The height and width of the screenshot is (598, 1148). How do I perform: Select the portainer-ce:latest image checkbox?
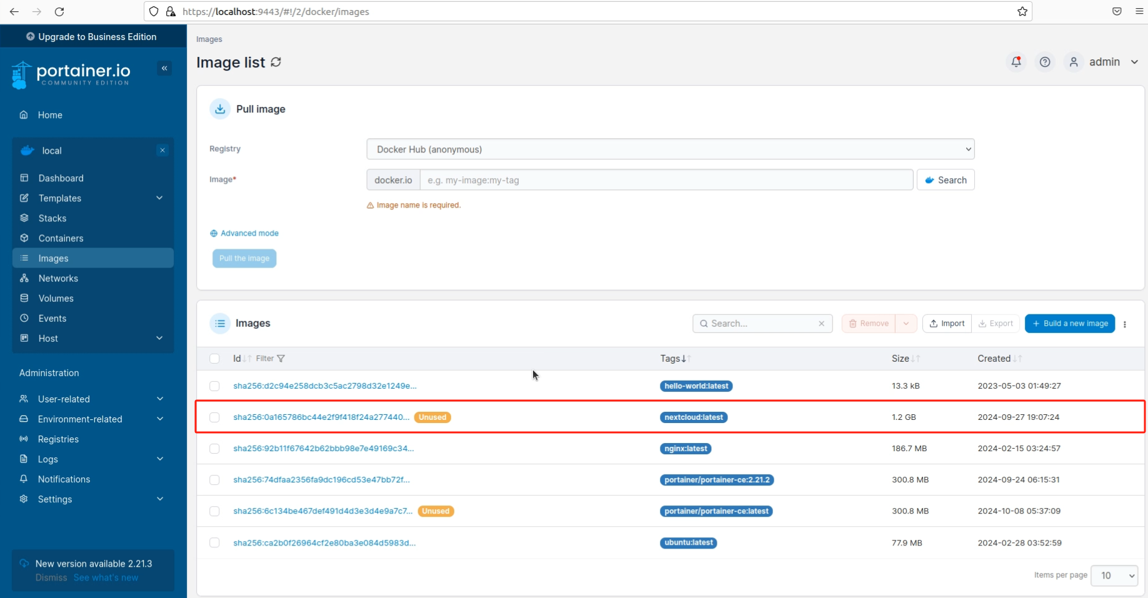214,511
